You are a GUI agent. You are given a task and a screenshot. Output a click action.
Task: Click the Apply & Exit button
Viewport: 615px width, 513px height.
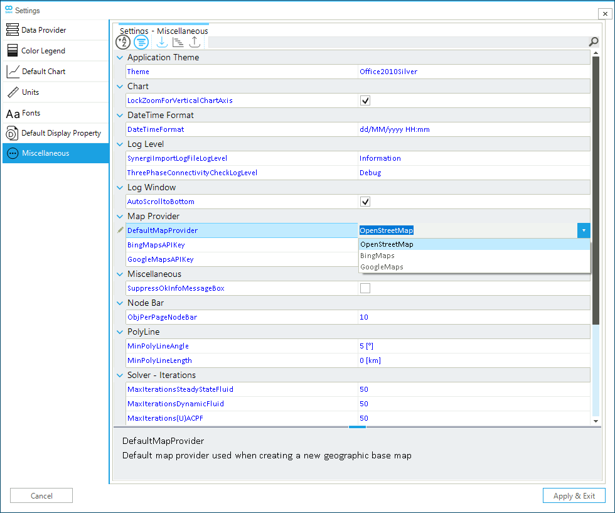pyautogui.click(x=574, y=495)
